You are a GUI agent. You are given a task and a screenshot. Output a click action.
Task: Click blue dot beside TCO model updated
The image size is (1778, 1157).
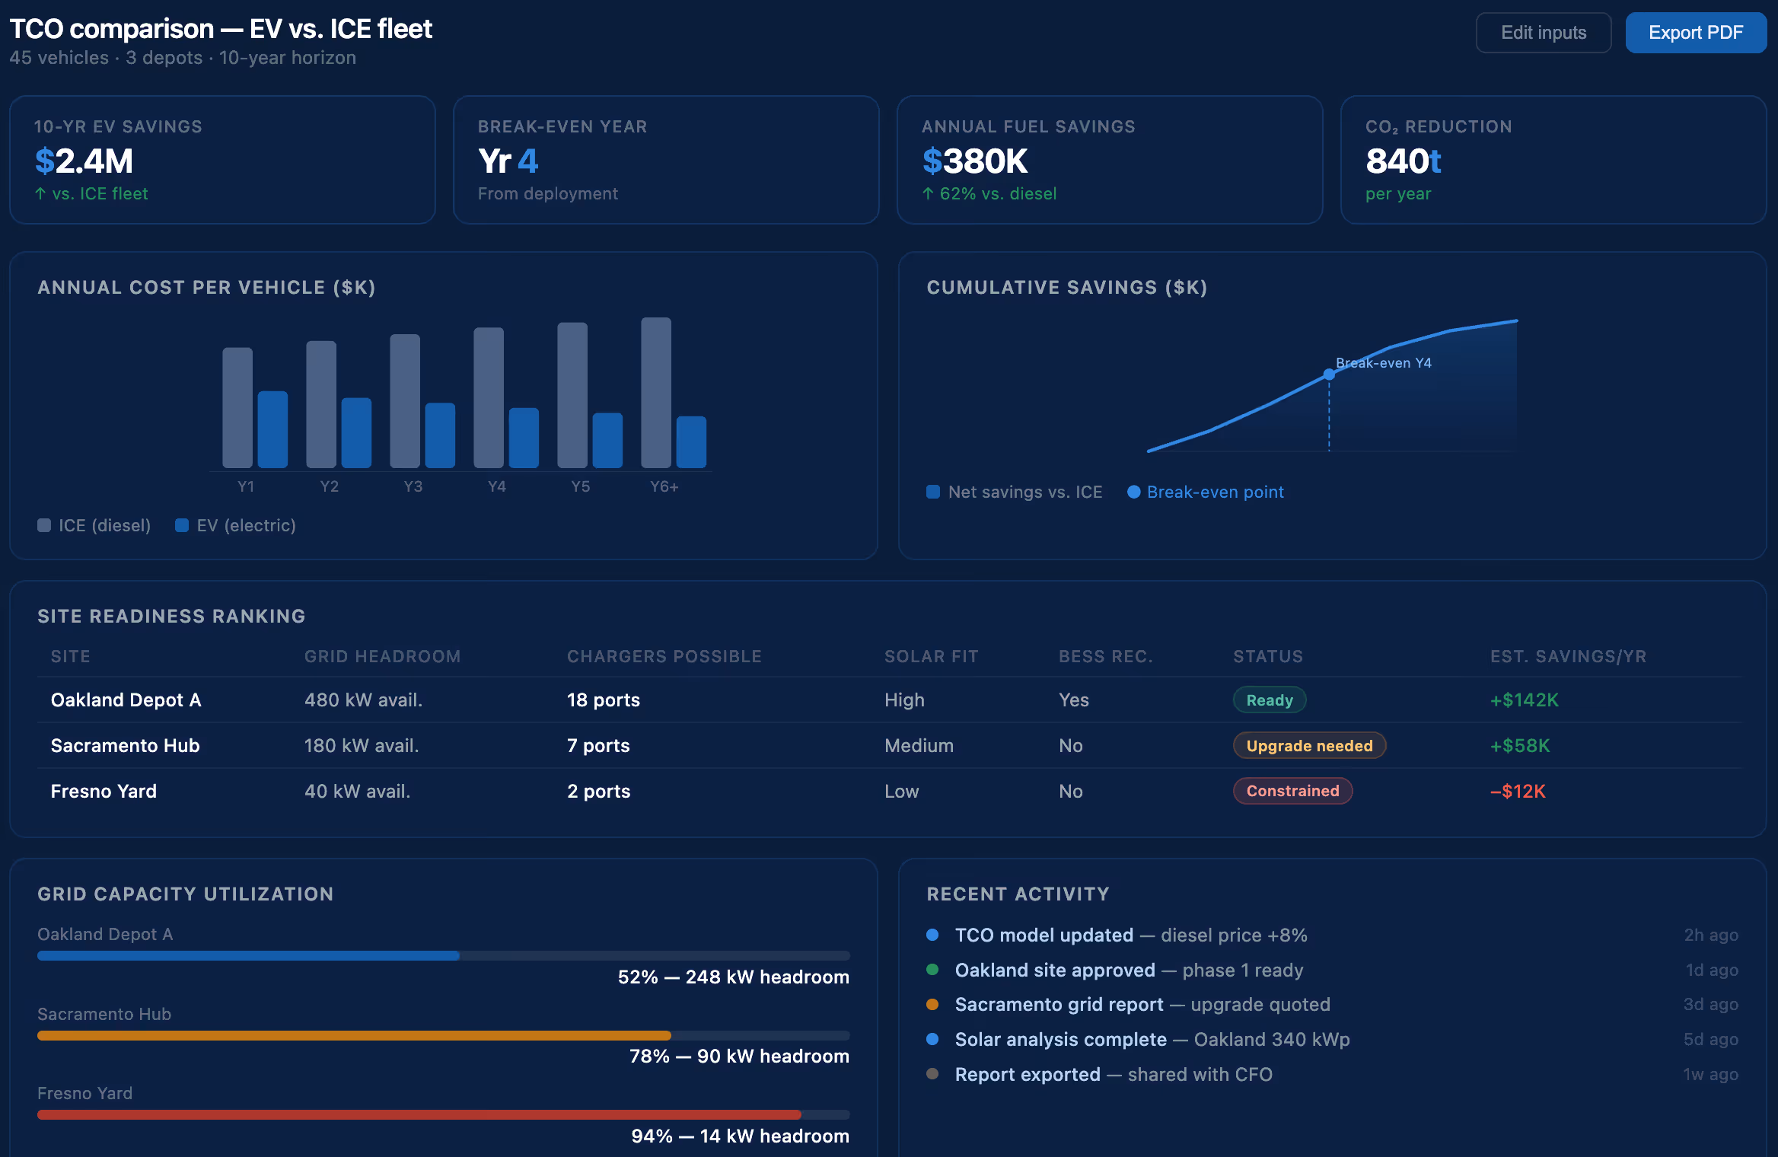pyautogui.click(x=932, y=935)
